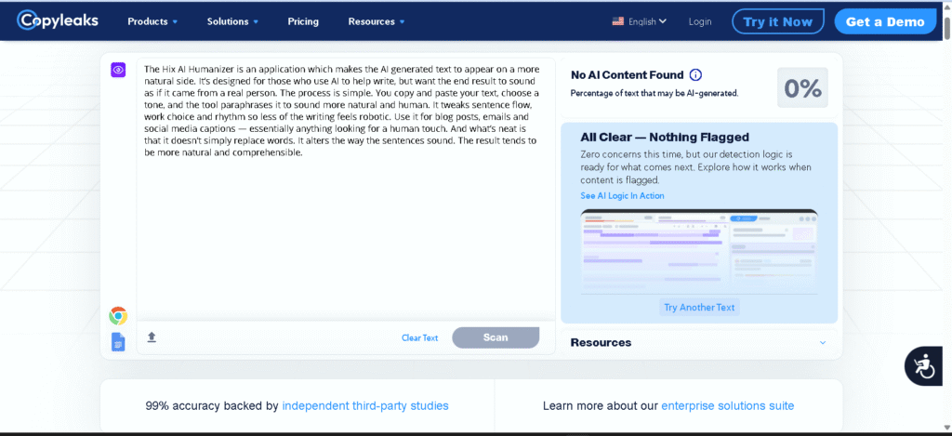Open the Solutions dropdown menu
952x436 pixels.
click(232, 21)
